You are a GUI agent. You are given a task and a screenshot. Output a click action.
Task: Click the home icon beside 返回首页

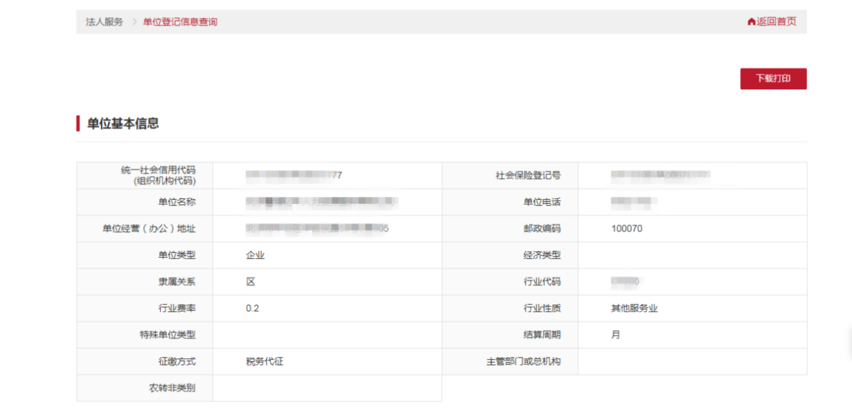(x=751, y=22)
